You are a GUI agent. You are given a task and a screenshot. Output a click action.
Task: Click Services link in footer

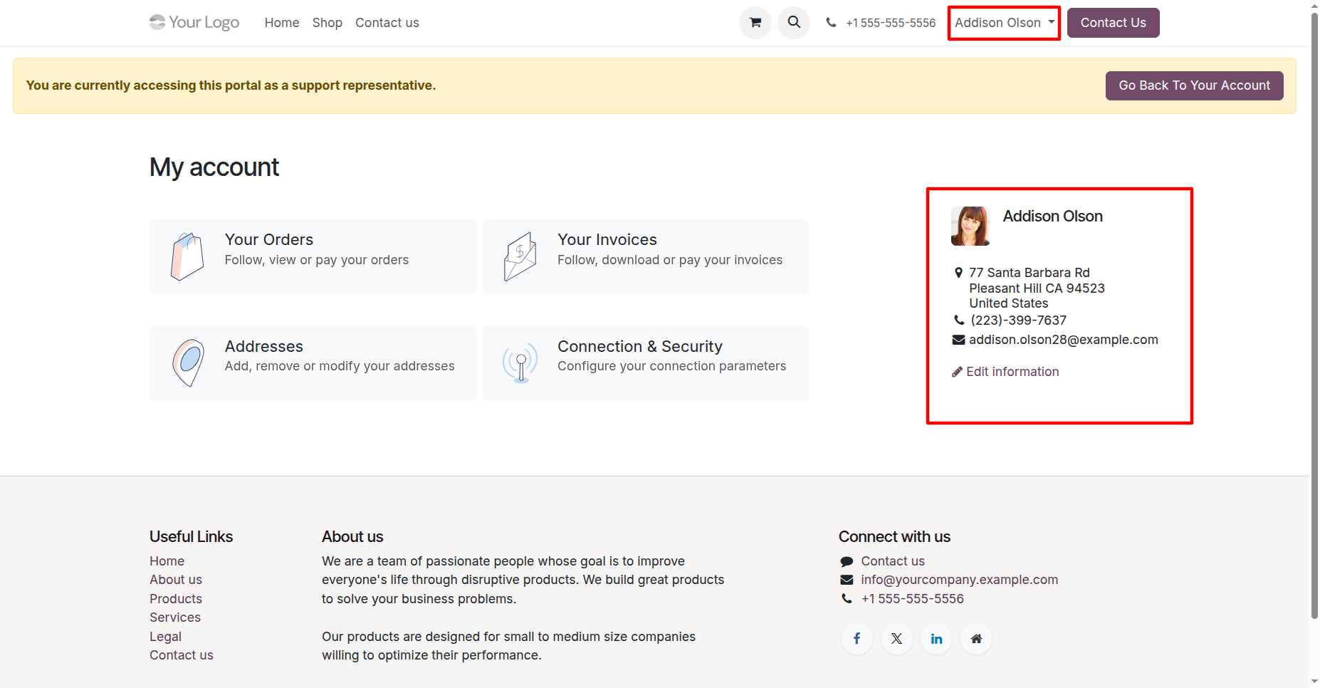pos(175,617)
